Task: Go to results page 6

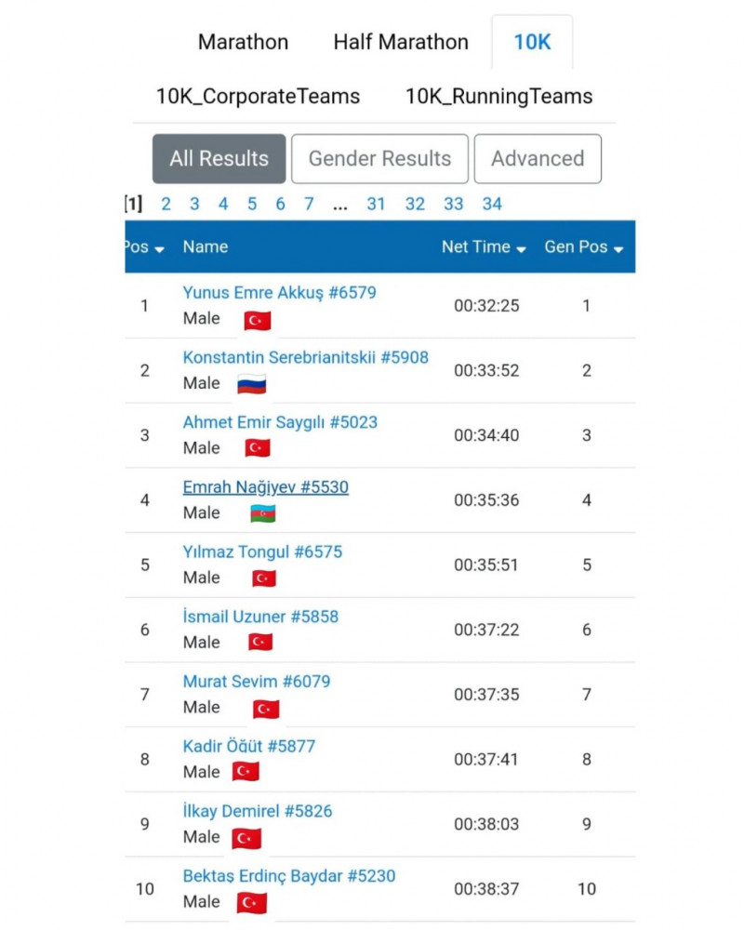Action: click(280, 204)
